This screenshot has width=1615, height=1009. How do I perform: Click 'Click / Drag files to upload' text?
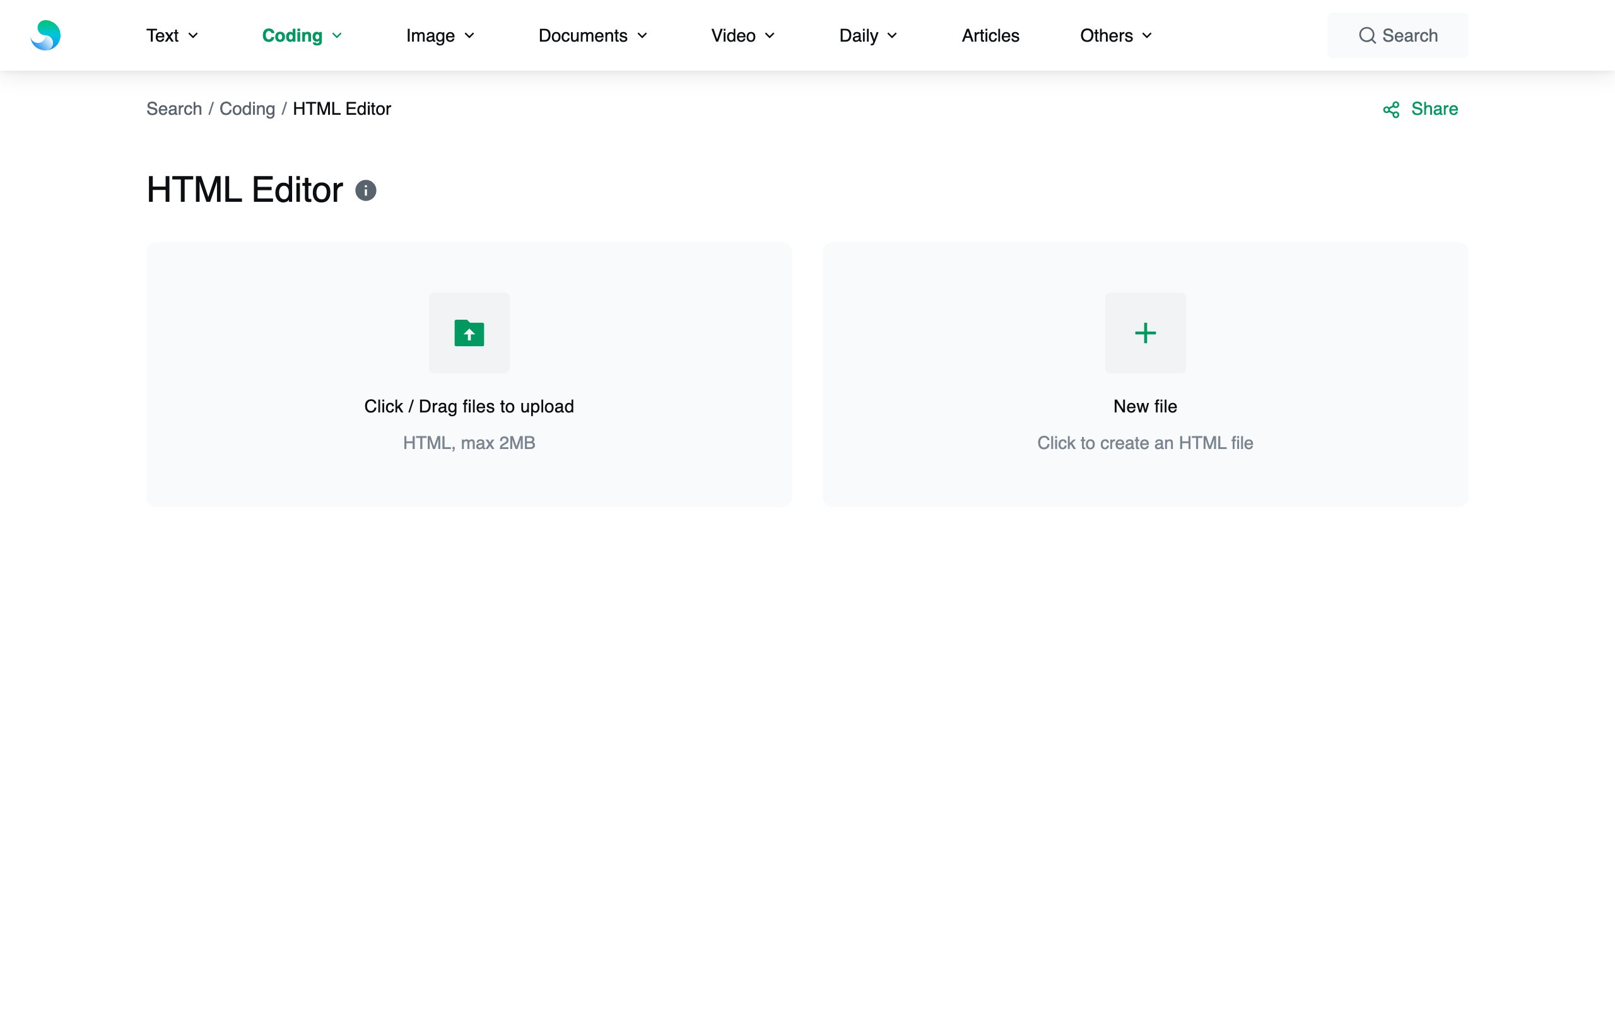469,406
